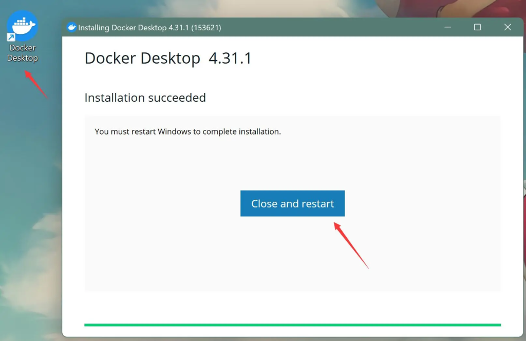Maximize the Docker installer window

tap(477, 27)
